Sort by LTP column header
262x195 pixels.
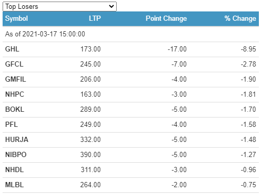tap(95, 18)
